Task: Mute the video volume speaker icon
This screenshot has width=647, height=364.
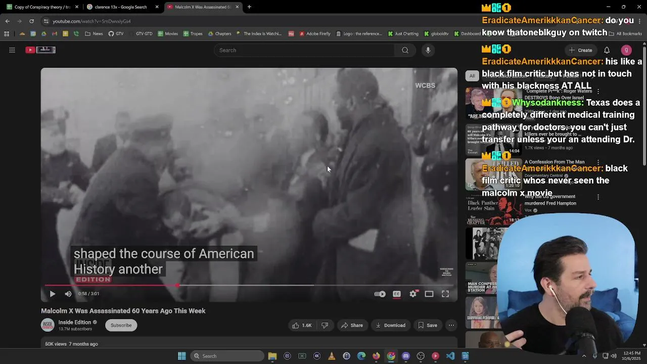Action: click(x=68, y=294)
